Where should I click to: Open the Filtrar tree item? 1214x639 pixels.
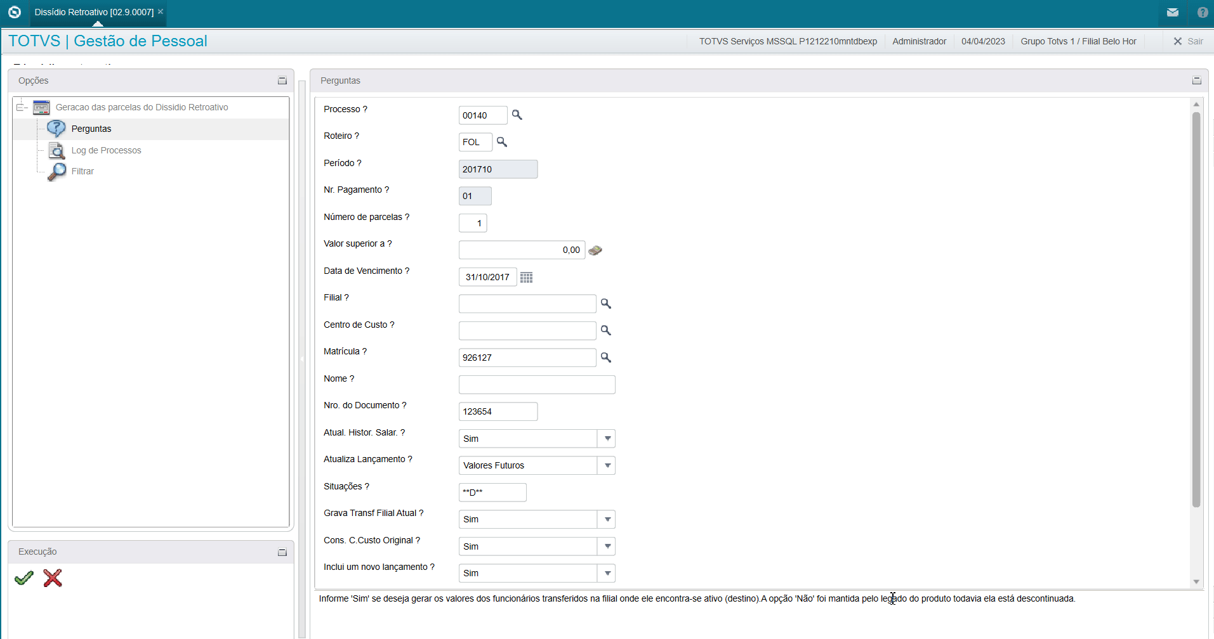[82, 171]
